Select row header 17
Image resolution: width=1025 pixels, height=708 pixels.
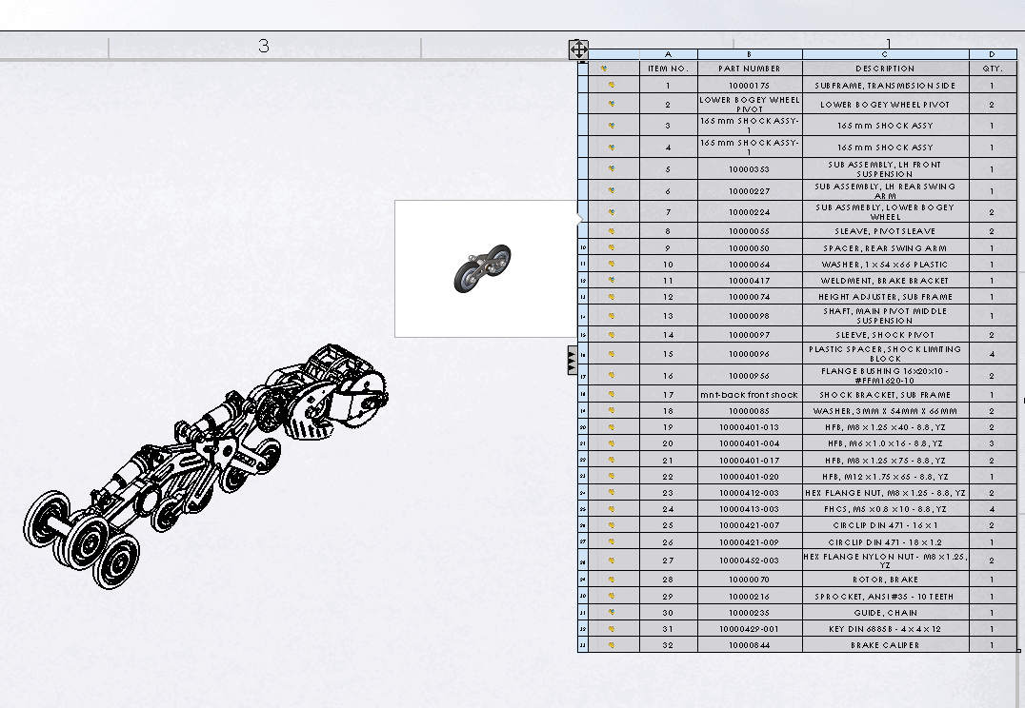[x=583, y=376]
